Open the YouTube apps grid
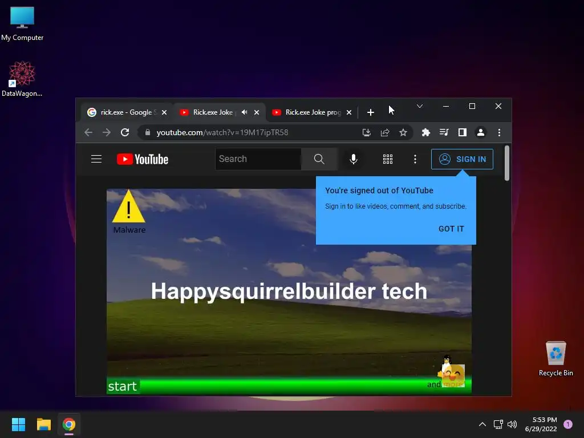This screenshot has width=584, height=438. point(388,159)
